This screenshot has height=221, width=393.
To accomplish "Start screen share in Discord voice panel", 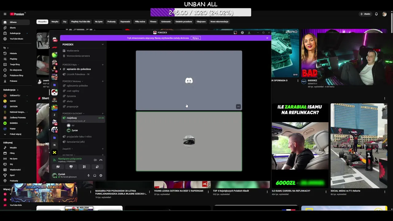I will pos(71,167).
